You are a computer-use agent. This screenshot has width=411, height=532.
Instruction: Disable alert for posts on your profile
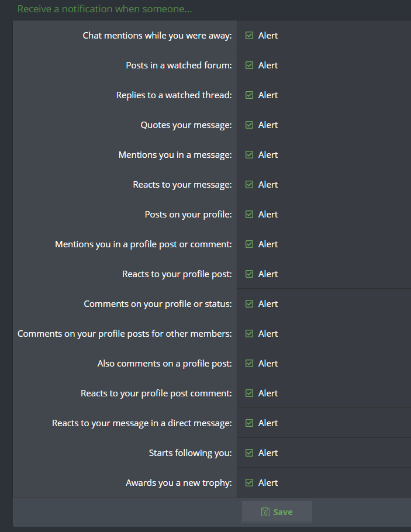pyautogui.click(x=250, y=215)
